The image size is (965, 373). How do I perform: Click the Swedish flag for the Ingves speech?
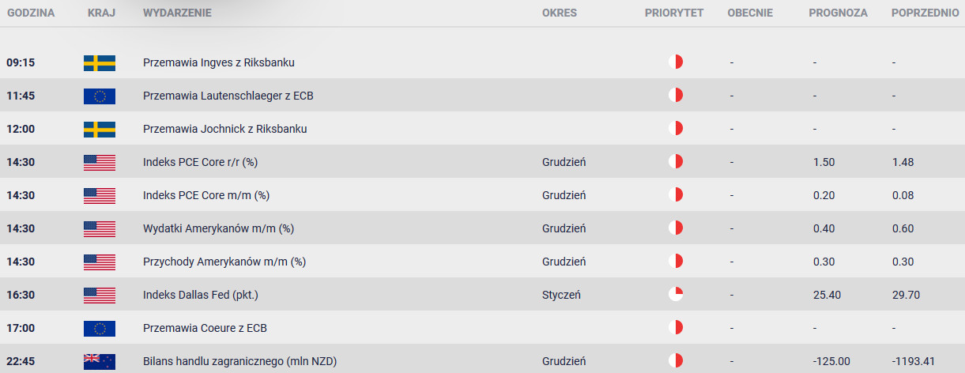[100, 62]
